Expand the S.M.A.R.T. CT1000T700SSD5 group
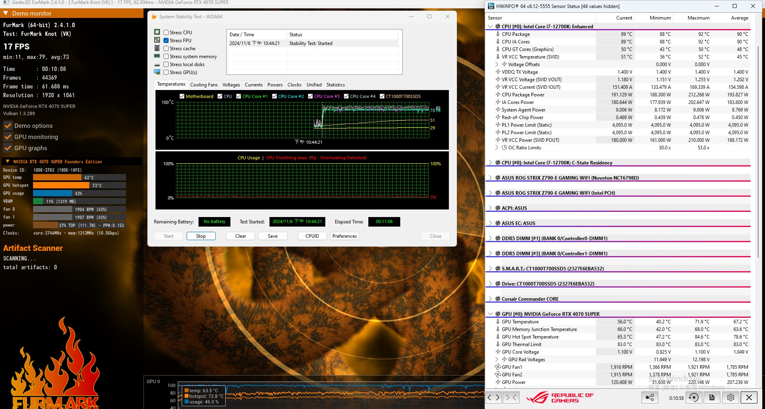This screenshot has width=765, height=409. 490,268
